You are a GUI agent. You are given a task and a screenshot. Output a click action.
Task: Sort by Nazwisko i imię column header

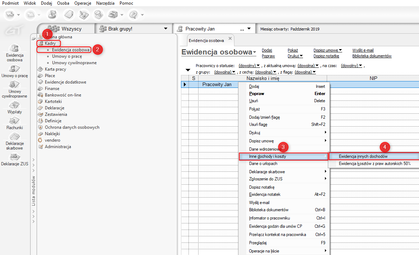coord(263,78)
